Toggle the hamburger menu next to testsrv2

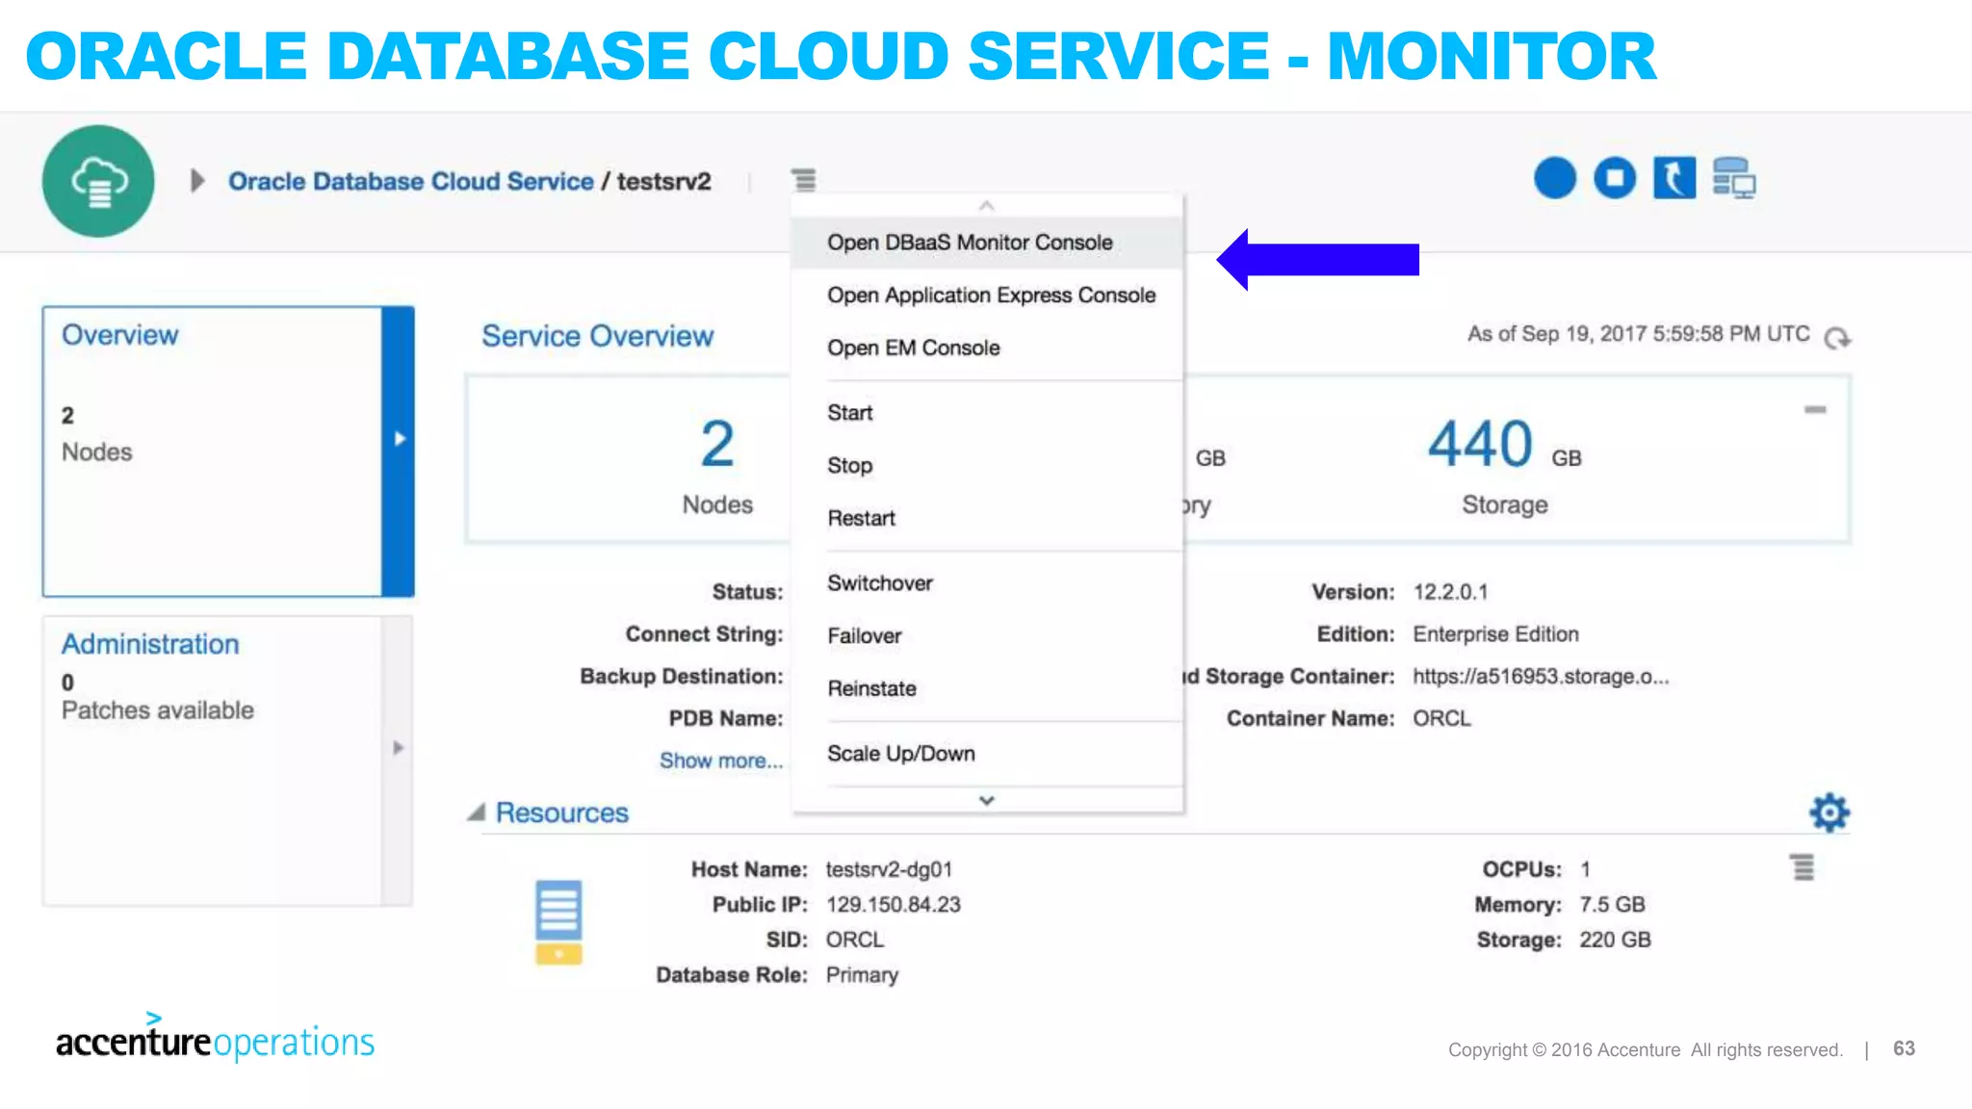(x=804, y=180)
